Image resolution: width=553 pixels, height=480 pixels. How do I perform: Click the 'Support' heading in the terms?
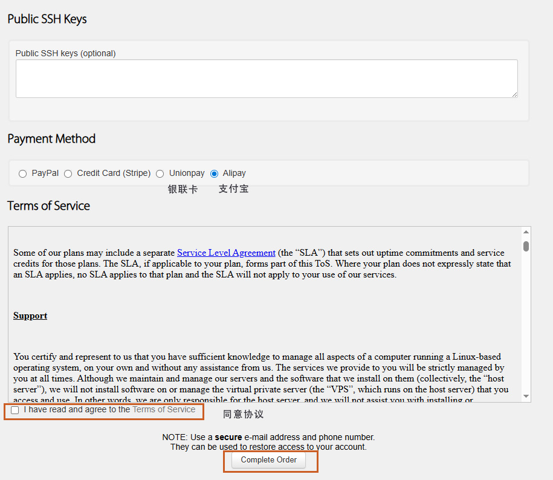click(30, 316)
